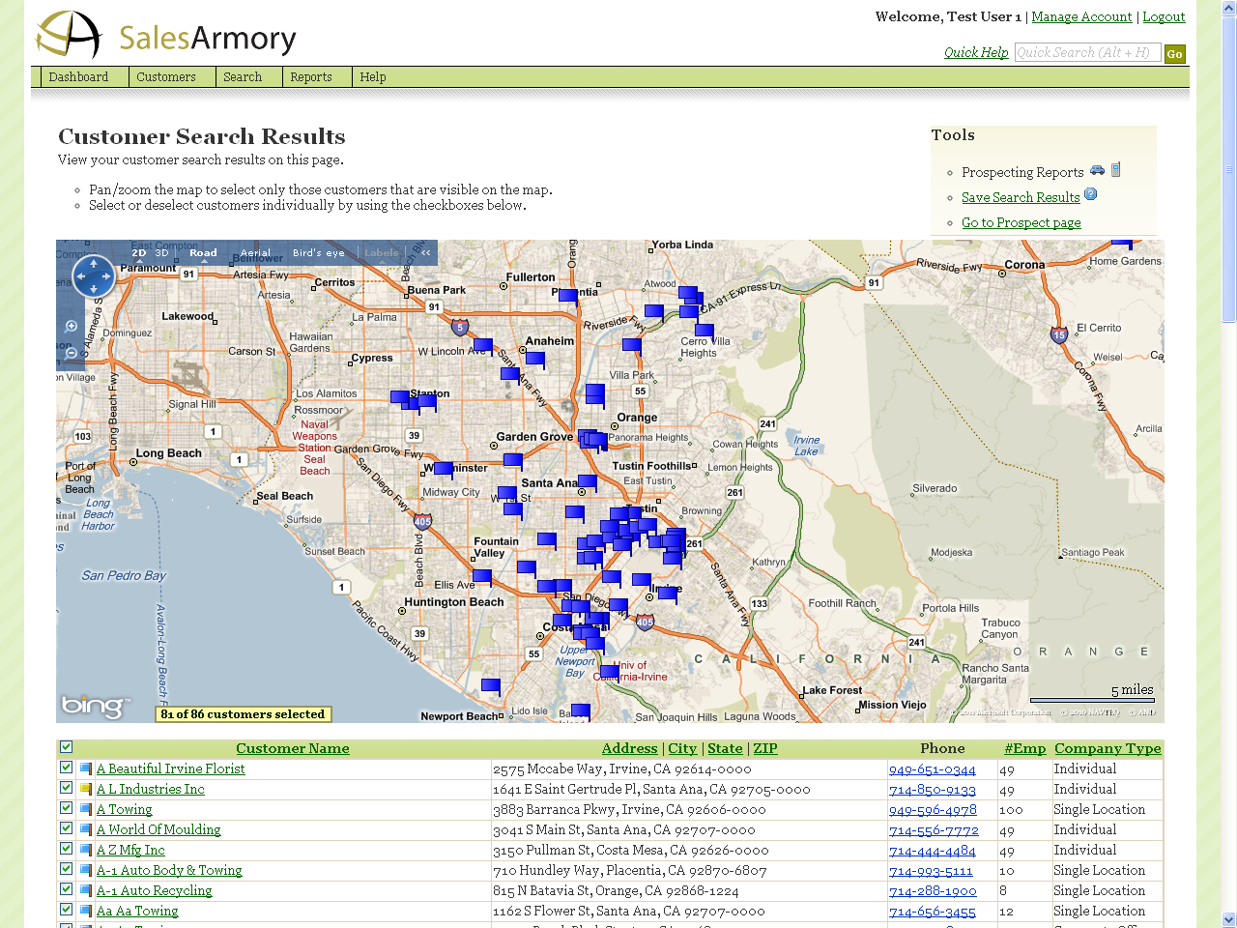The image size is (1237, 928).
Task: Select the car icon next to Prospecting Reports
Action: coord(1098,170)
